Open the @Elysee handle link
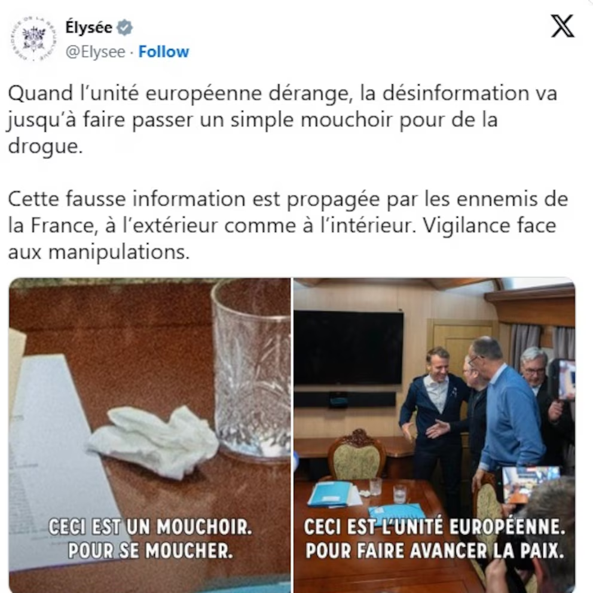 coord(95,52)
